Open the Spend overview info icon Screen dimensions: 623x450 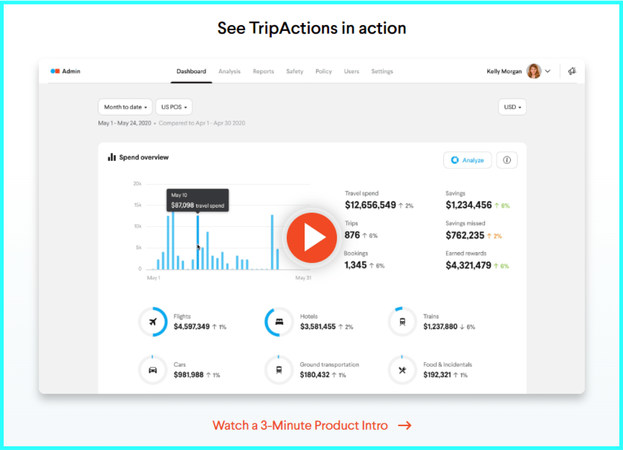coord(507,160)
